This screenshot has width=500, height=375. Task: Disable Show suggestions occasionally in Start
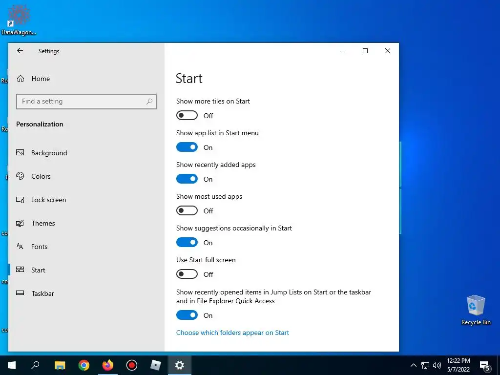[187, 243]
